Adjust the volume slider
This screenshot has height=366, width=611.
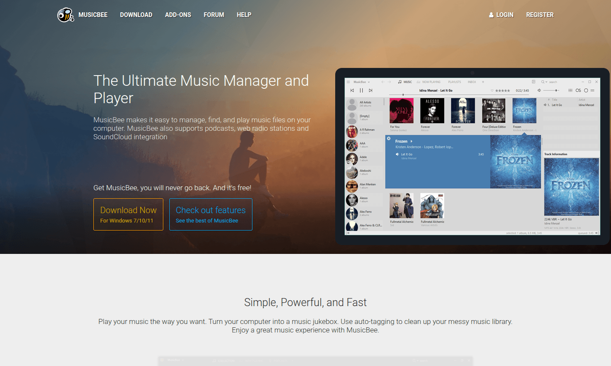pos(556,90)
